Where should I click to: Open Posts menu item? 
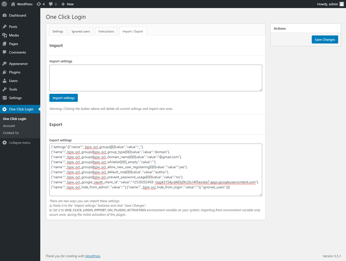point(20,27)
